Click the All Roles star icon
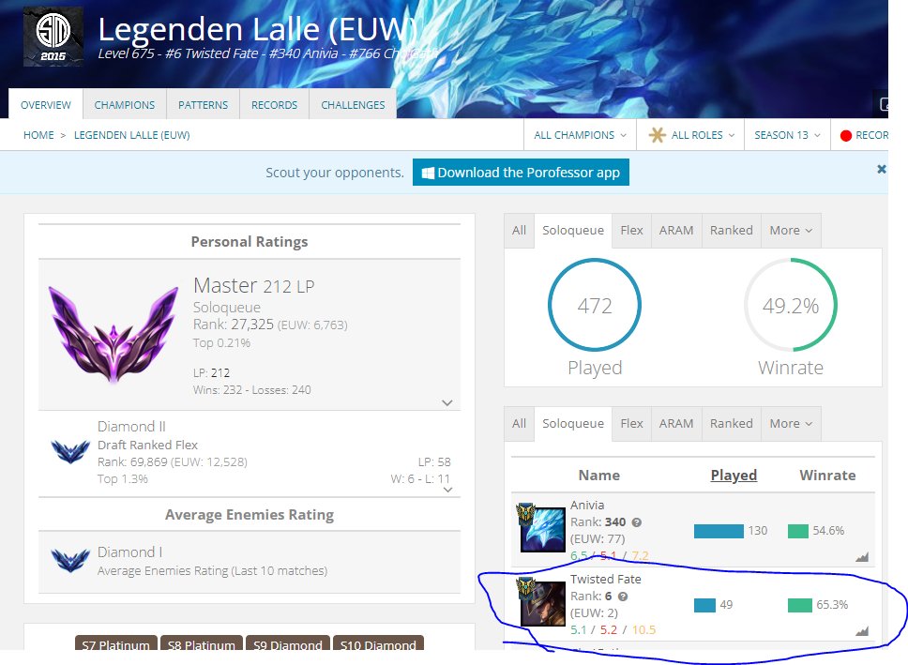The image size is (908, 665). [657, 135]
